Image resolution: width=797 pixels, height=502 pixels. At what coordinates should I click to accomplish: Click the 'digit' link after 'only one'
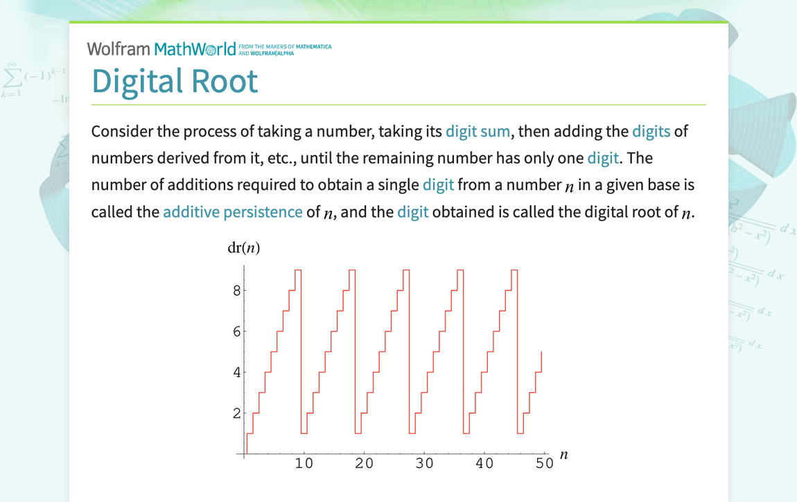(602, 158)
